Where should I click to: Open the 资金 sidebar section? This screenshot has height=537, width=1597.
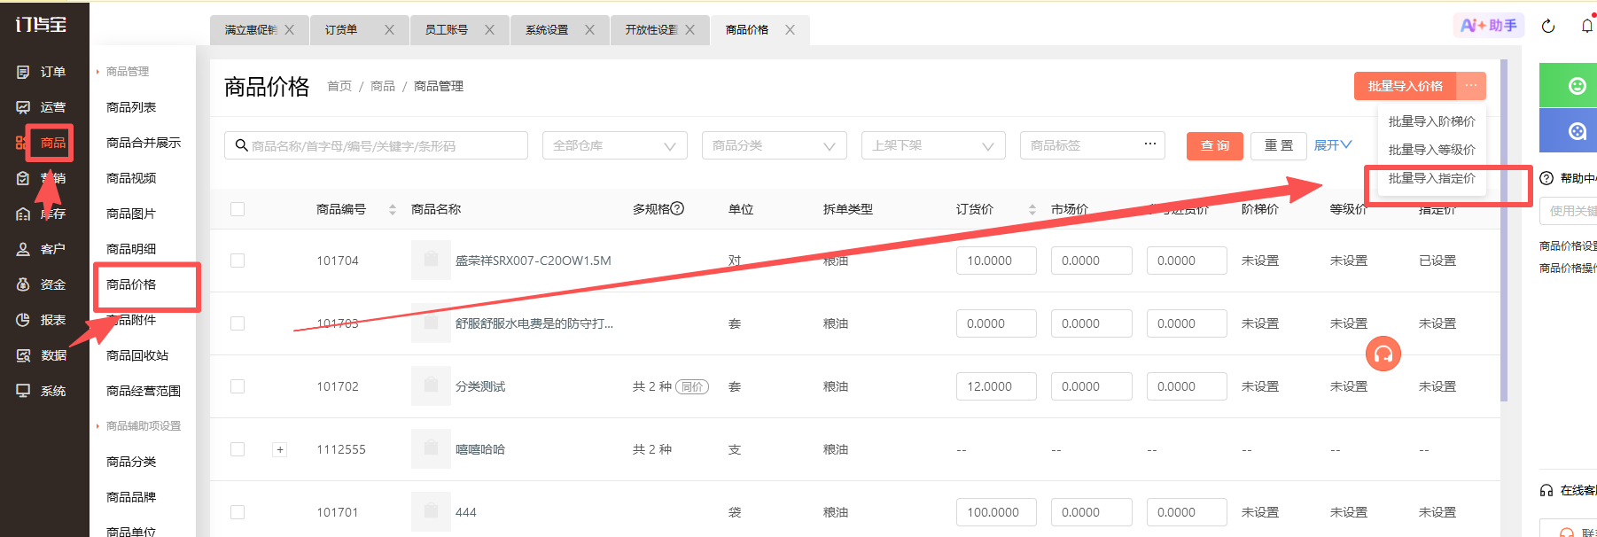click(x=42, y=284)
